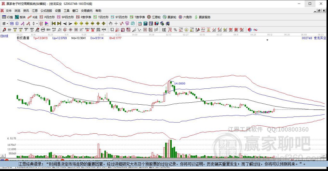Select the red fan-lines drawing tool
Image resolution: width=328 pixels, height=171 pixels.
(117, 30)
